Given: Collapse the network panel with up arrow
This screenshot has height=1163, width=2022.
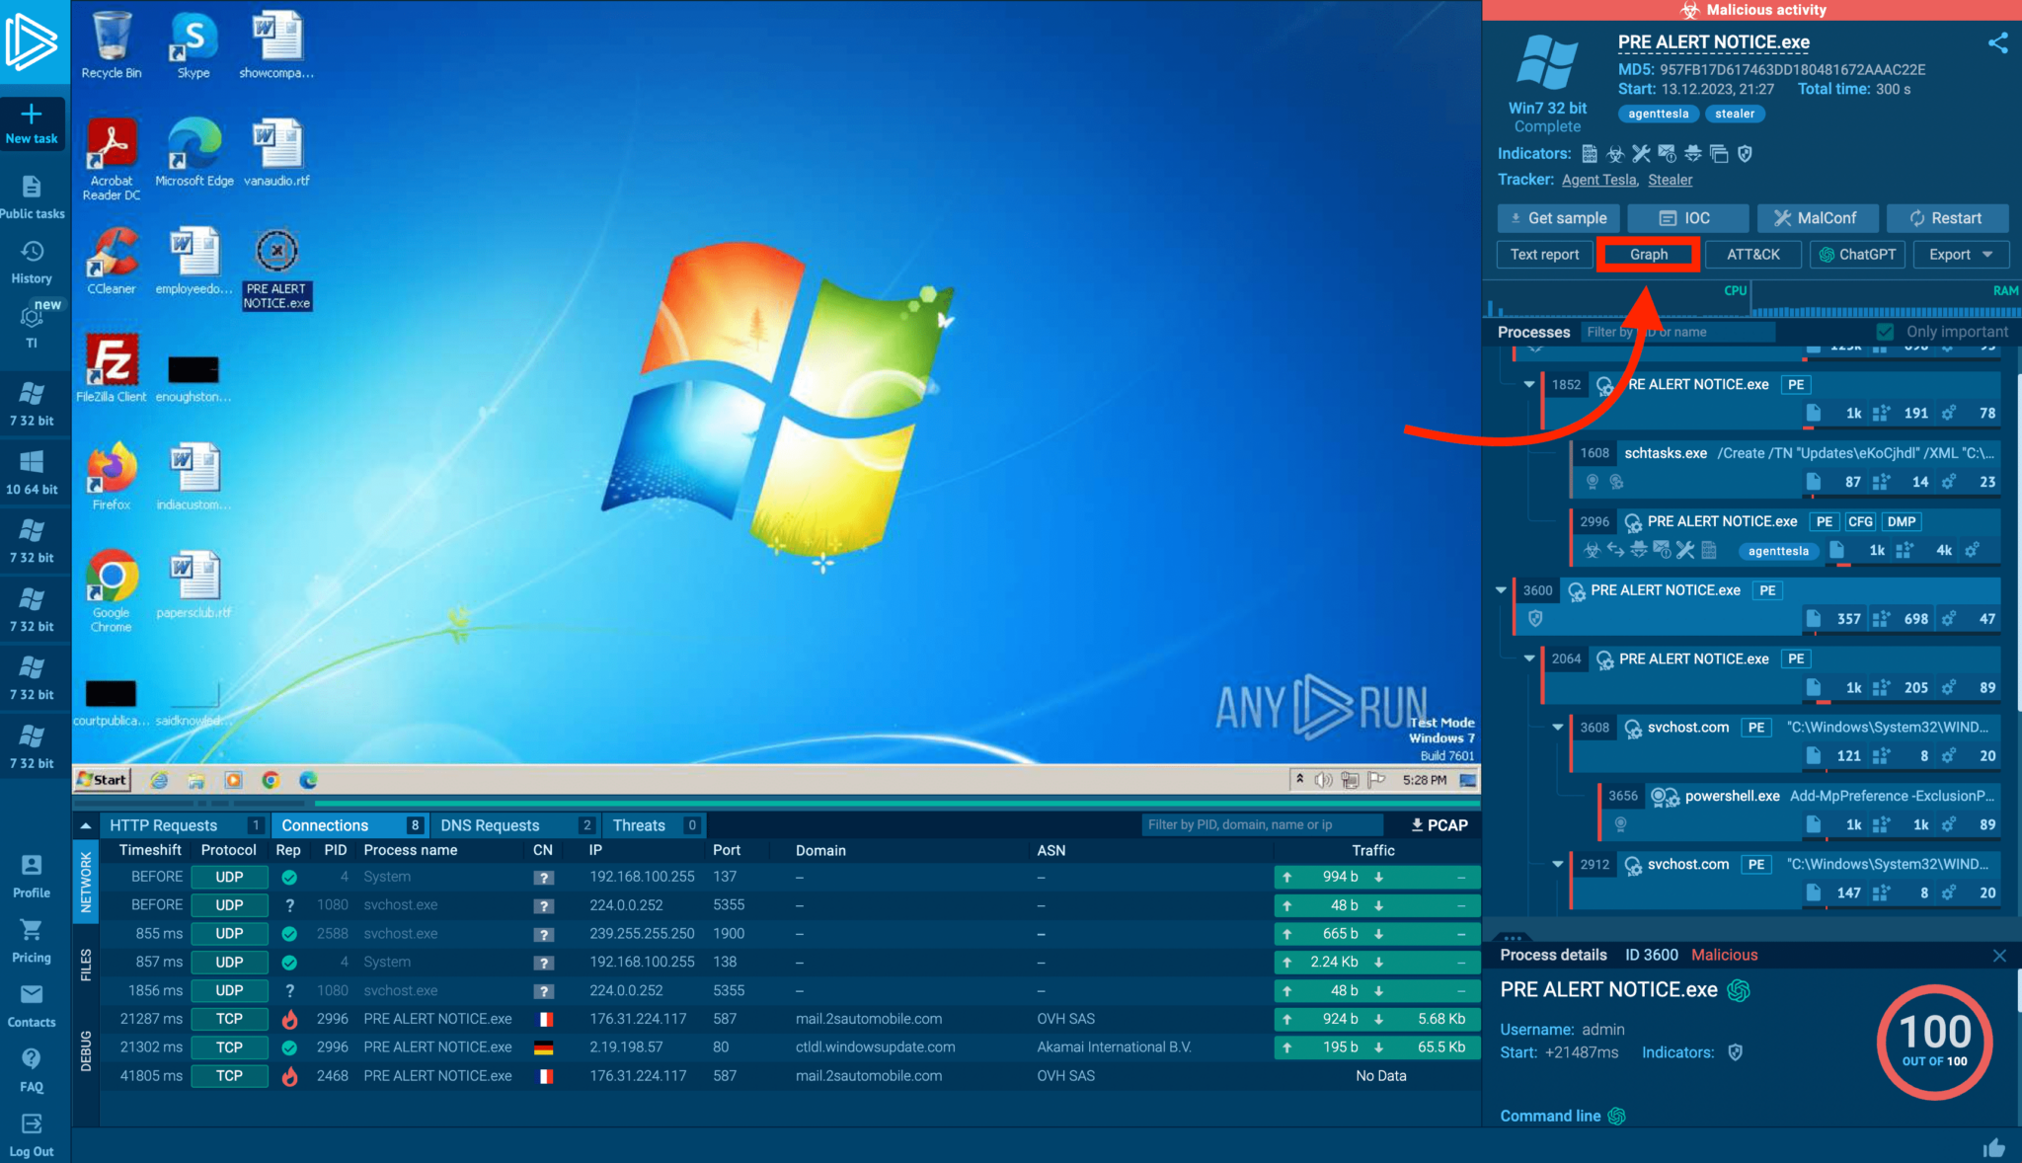Looking at the screenshot, I should point(86,825).
